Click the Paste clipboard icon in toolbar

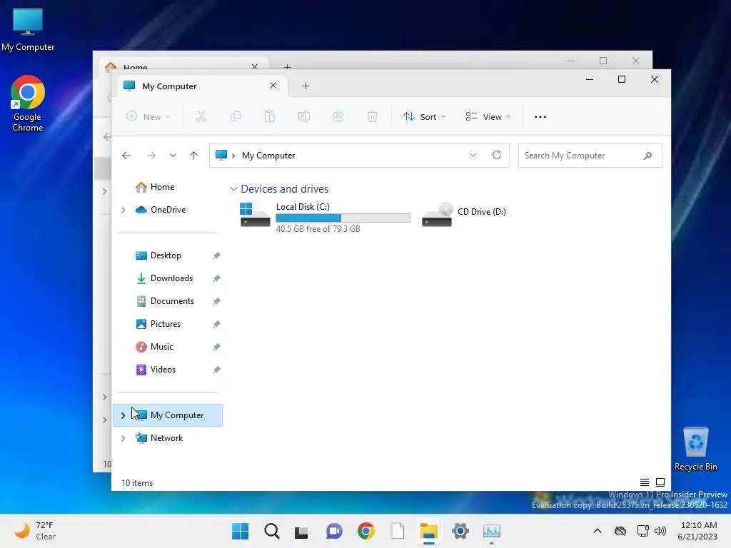point(269,116)
